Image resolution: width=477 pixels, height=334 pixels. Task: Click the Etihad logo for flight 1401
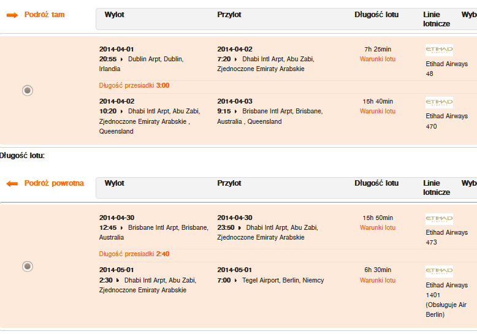coord(439,271)
